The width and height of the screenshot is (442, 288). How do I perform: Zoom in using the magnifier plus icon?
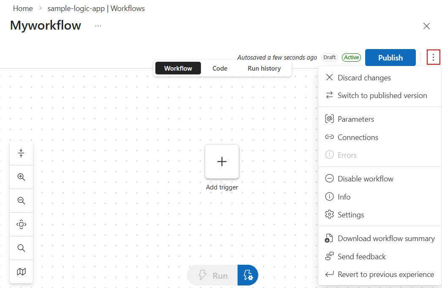(21, 177)
